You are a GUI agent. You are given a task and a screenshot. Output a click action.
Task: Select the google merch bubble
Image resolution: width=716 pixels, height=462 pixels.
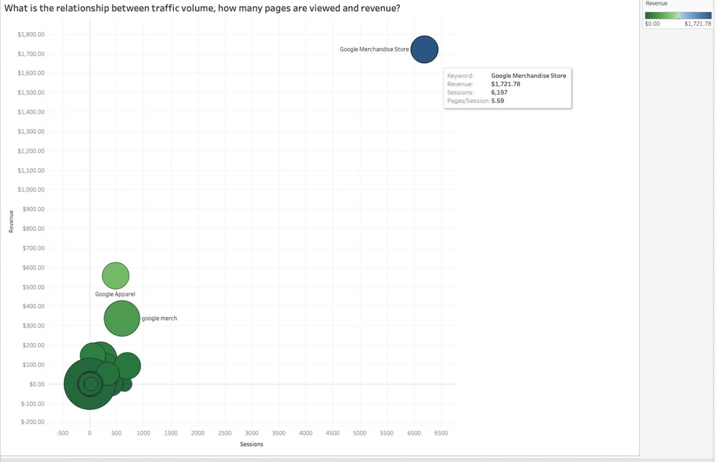(122, 318)
